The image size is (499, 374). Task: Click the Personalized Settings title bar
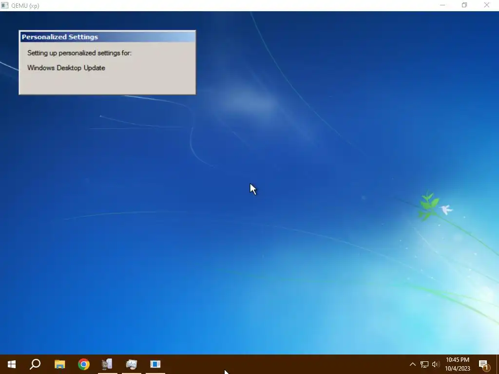[x=107, y=37]
